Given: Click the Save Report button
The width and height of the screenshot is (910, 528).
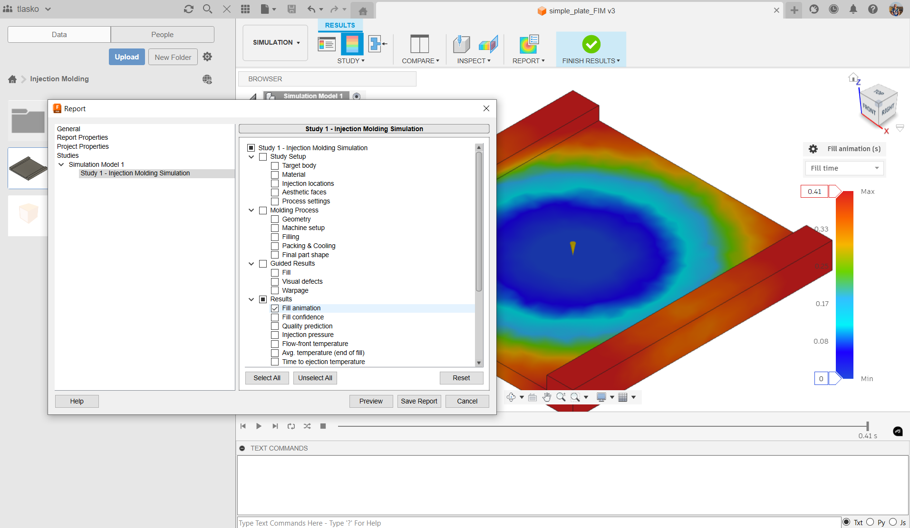Looking at the screenshot, I should (419, 401).
